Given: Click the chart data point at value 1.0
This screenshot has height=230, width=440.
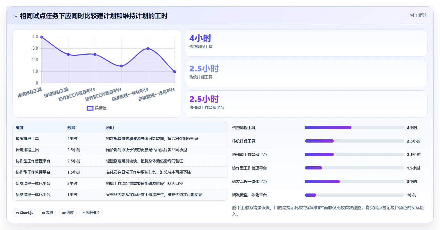Looking at the screenshot, I should (x=174, y=72).
